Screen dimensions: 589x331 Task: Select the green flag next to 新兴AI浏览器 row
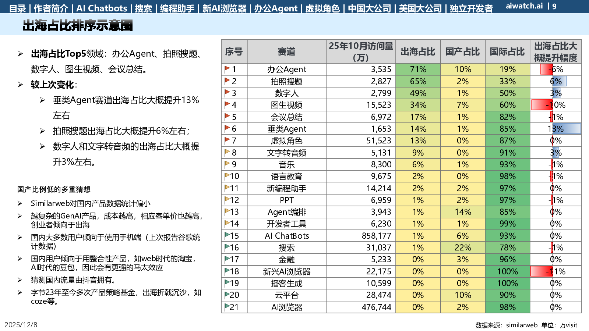[x=227, y=271]
